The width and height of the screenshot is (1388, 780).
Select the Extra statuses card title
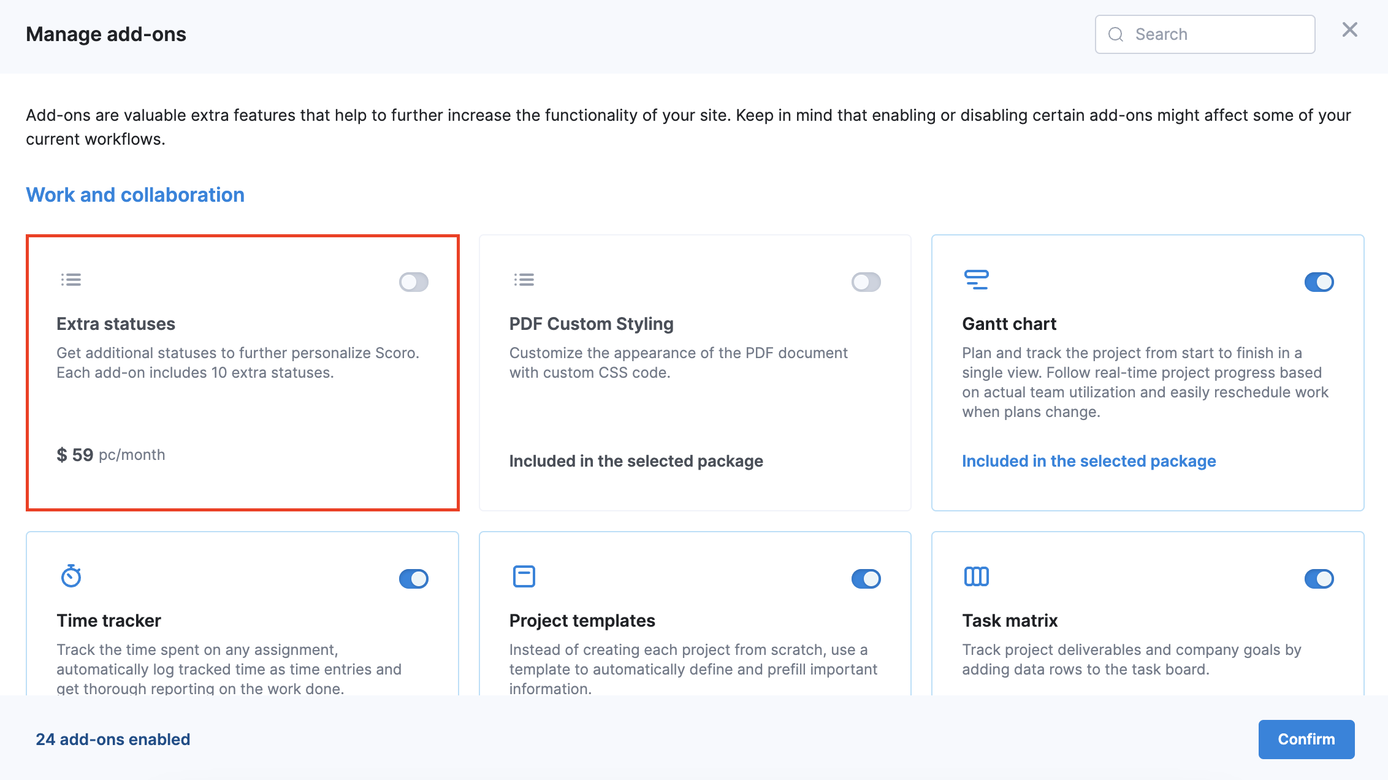[116, 324]
